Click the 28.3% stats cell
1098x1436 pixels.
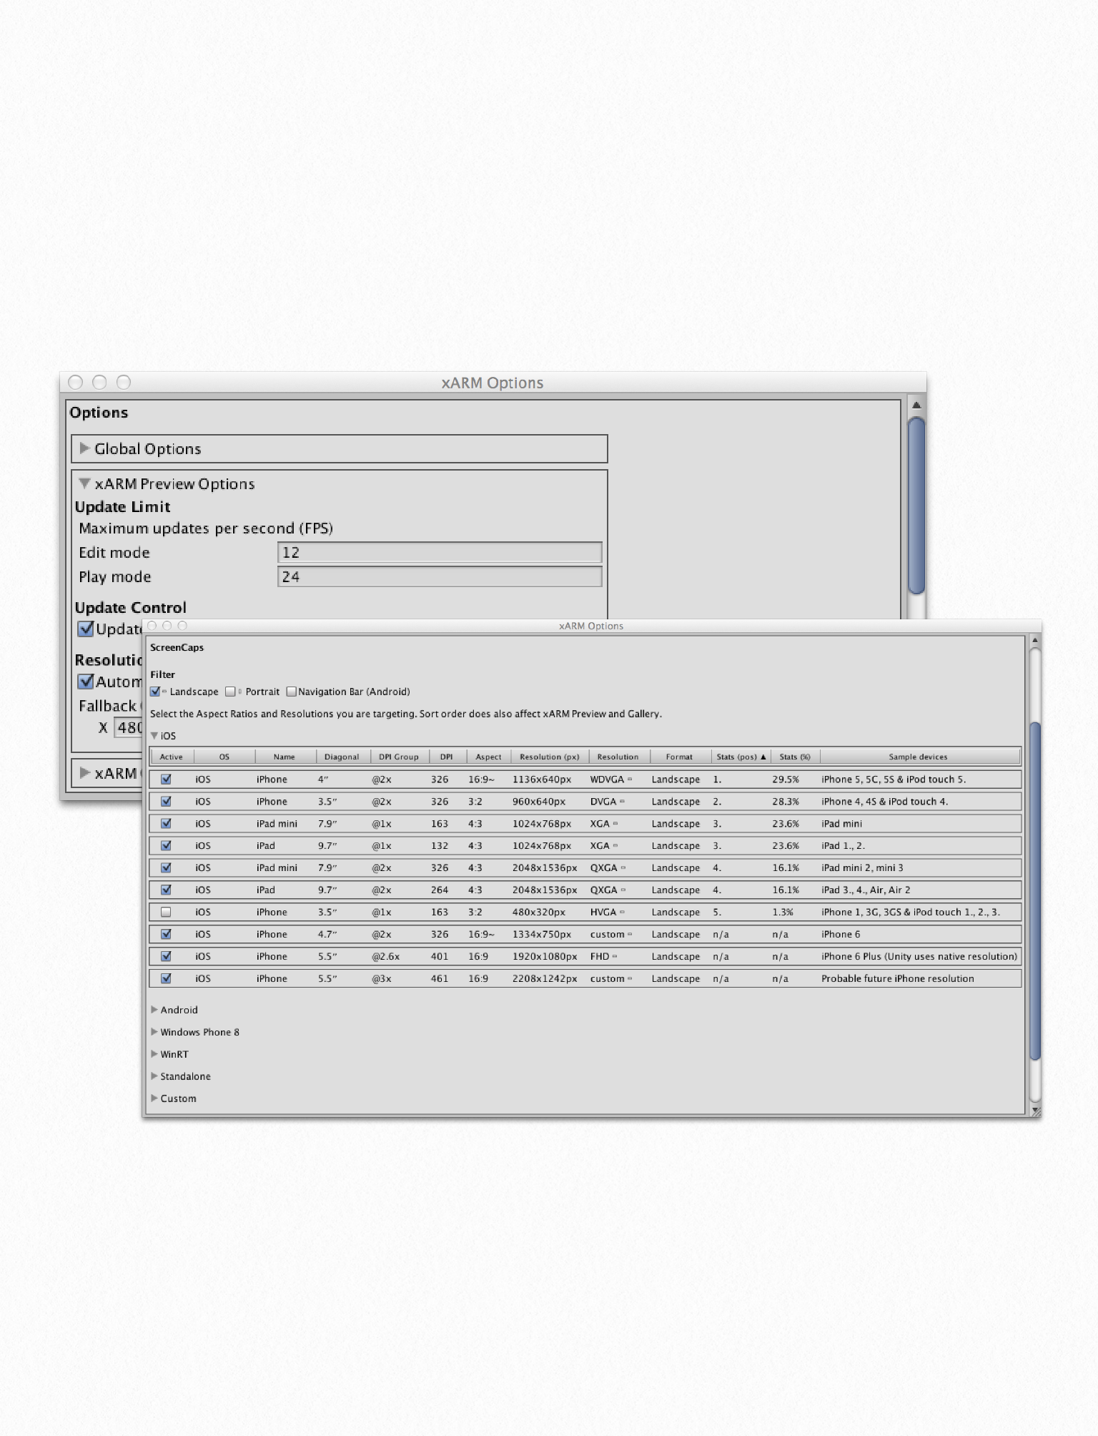pos(786,802)
